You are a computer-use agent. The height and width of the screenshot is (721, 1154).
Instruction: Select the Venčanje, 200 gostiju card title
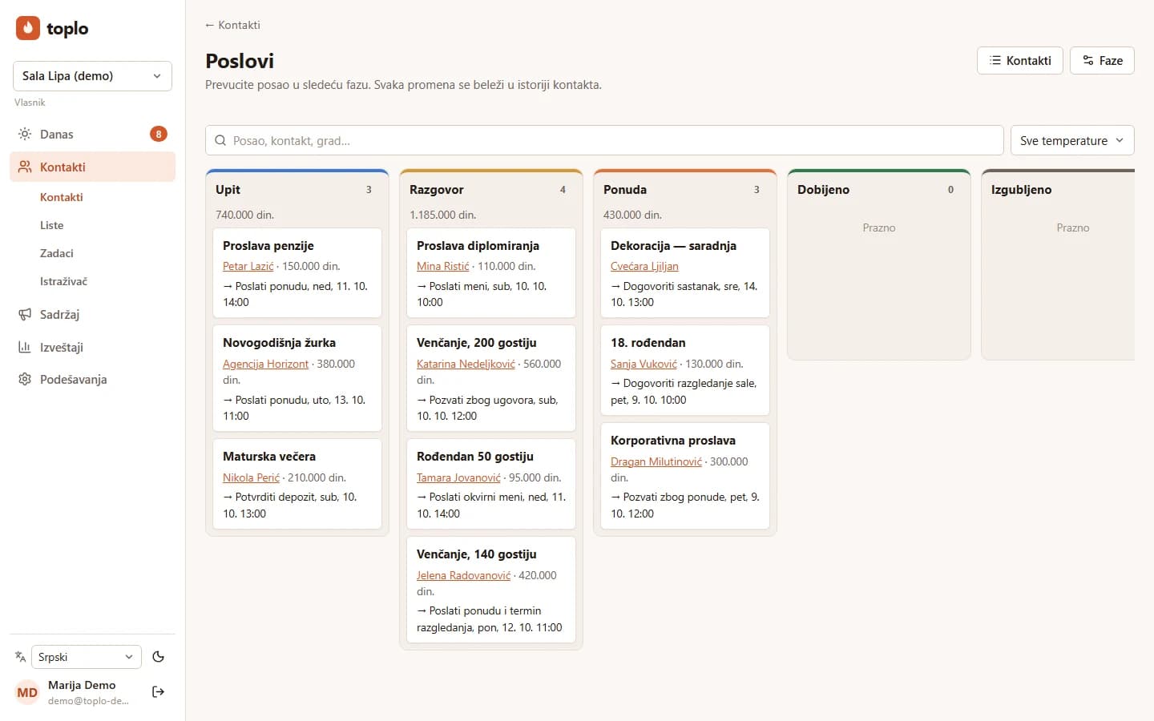tap(477, 343)
